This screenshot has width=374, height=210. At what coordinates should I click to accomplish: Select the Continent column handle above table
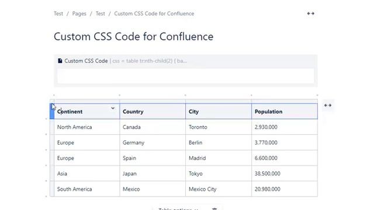tap(87, 101)
